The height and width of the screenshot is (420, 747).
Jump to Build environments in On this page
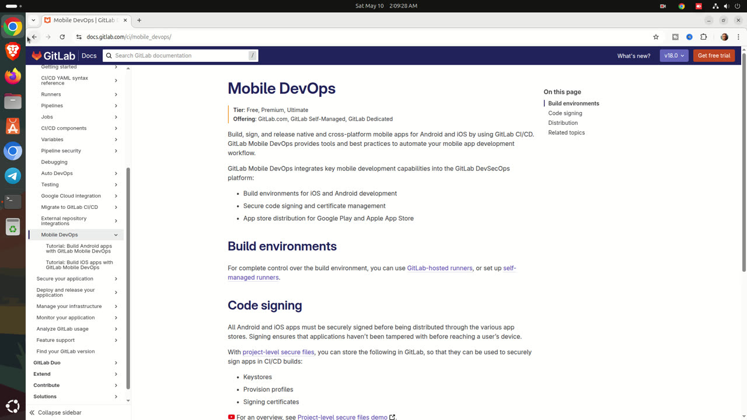(x=574, y=103)
